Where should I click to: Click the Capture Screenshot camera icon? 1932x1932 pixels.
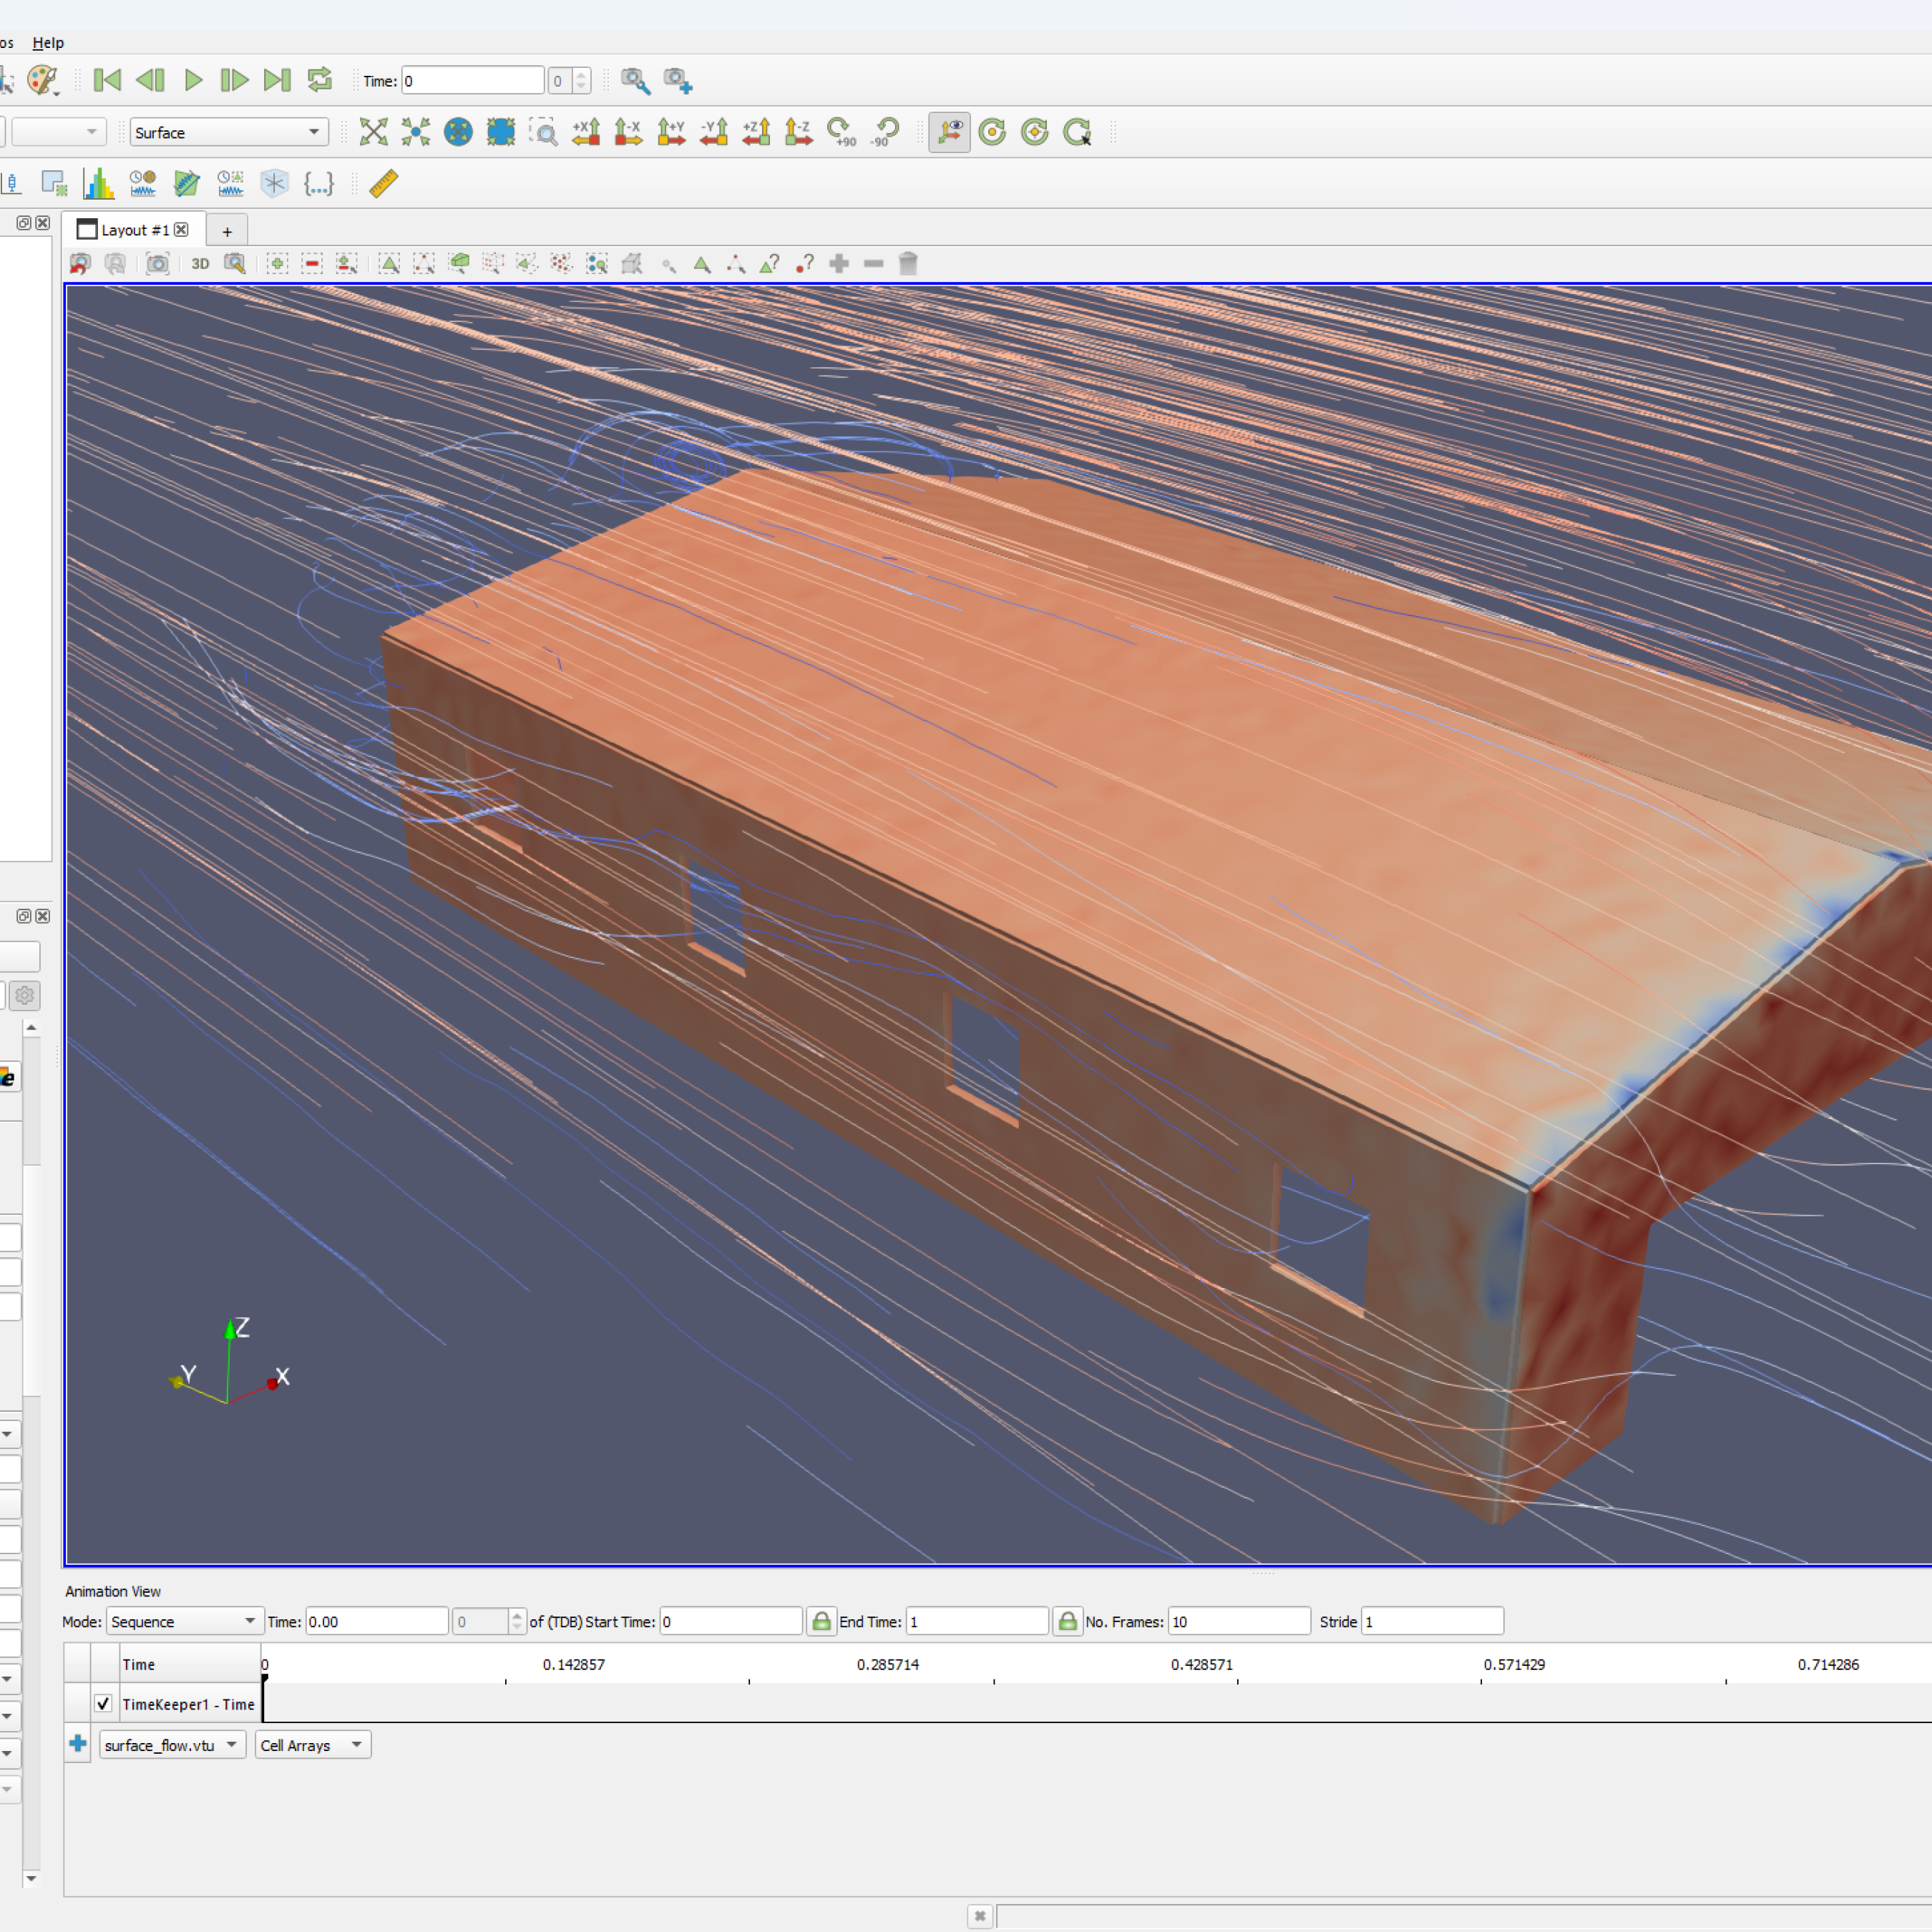[x=157, y=264]
